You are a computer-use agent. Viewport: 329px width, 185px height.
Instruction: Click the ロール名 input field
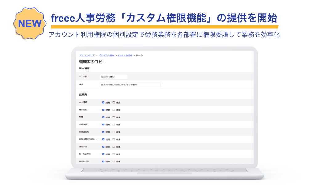(x=114, y=77)
